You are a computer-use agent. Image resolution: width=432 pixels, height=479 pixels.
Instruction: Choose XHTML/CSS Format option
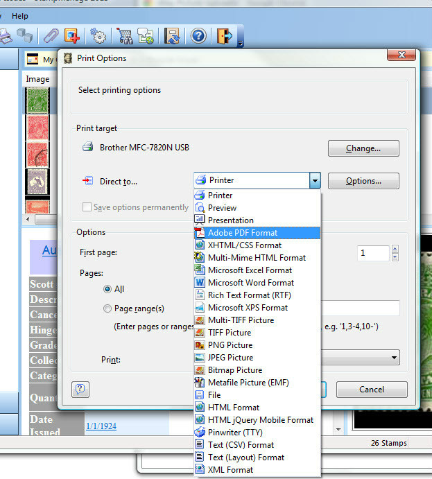pyautogui.click(x=257, y=245)
